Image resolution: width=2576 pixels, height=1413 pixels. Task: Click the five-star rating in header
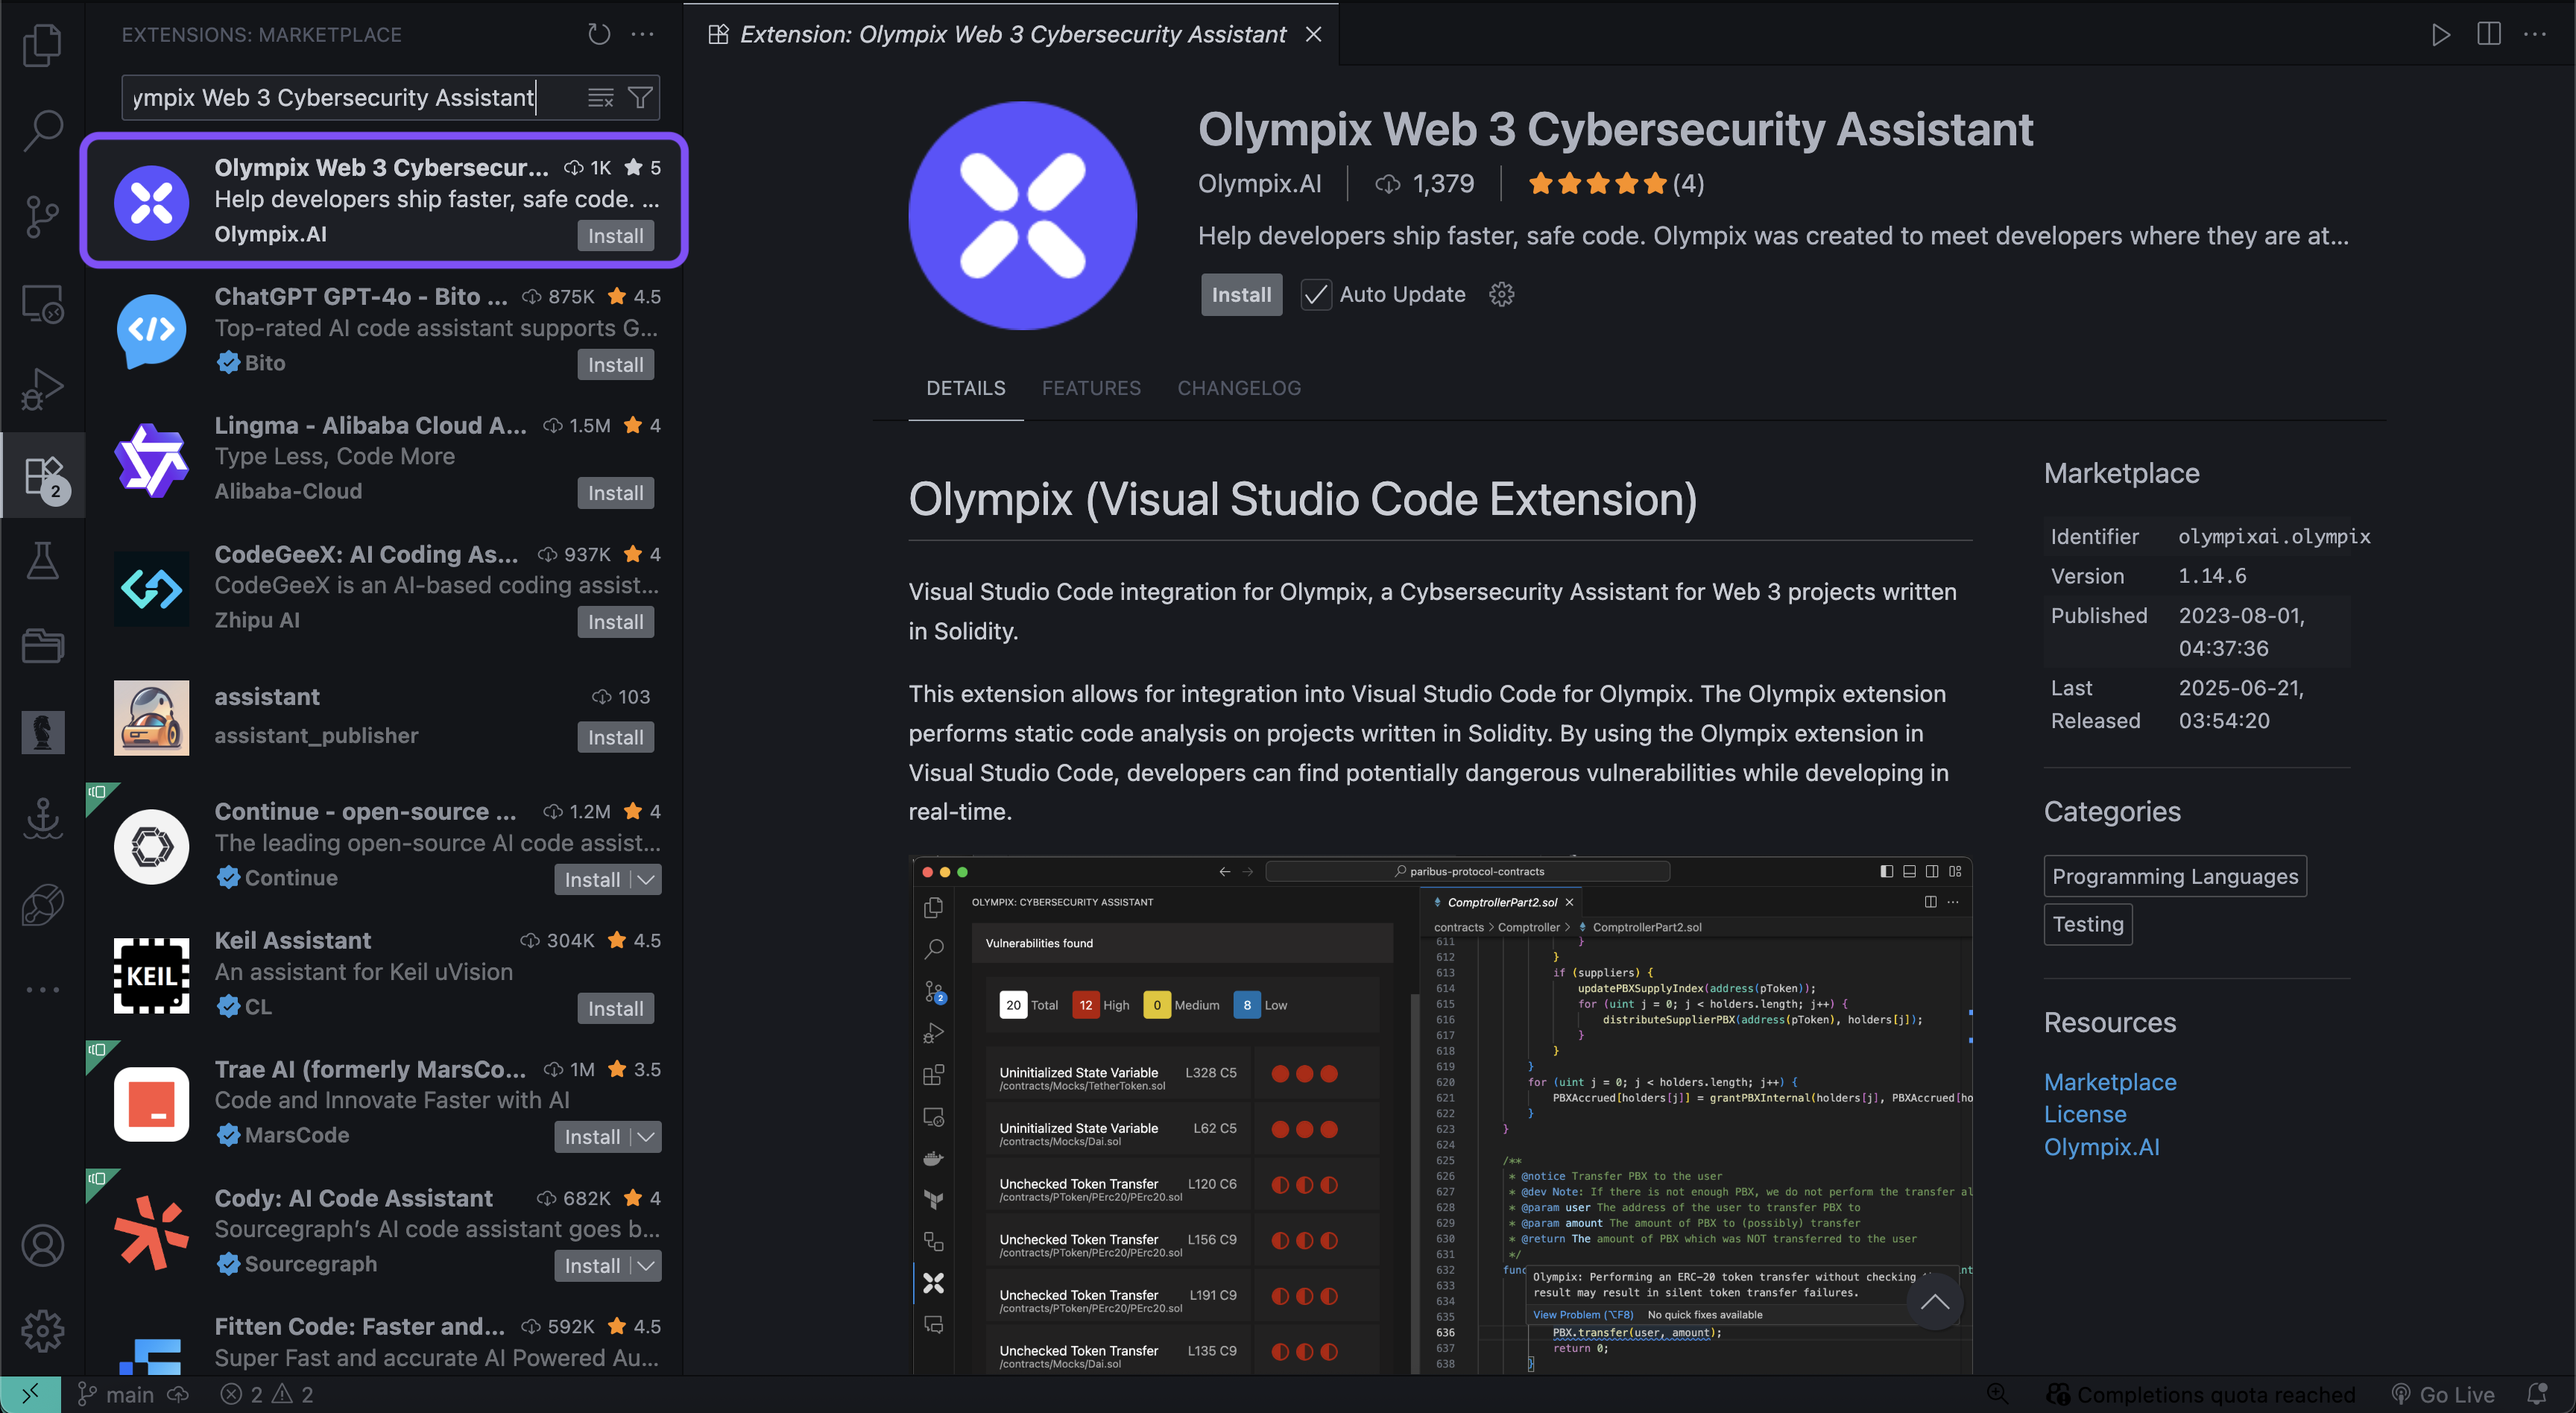[x=1597, y=183]
